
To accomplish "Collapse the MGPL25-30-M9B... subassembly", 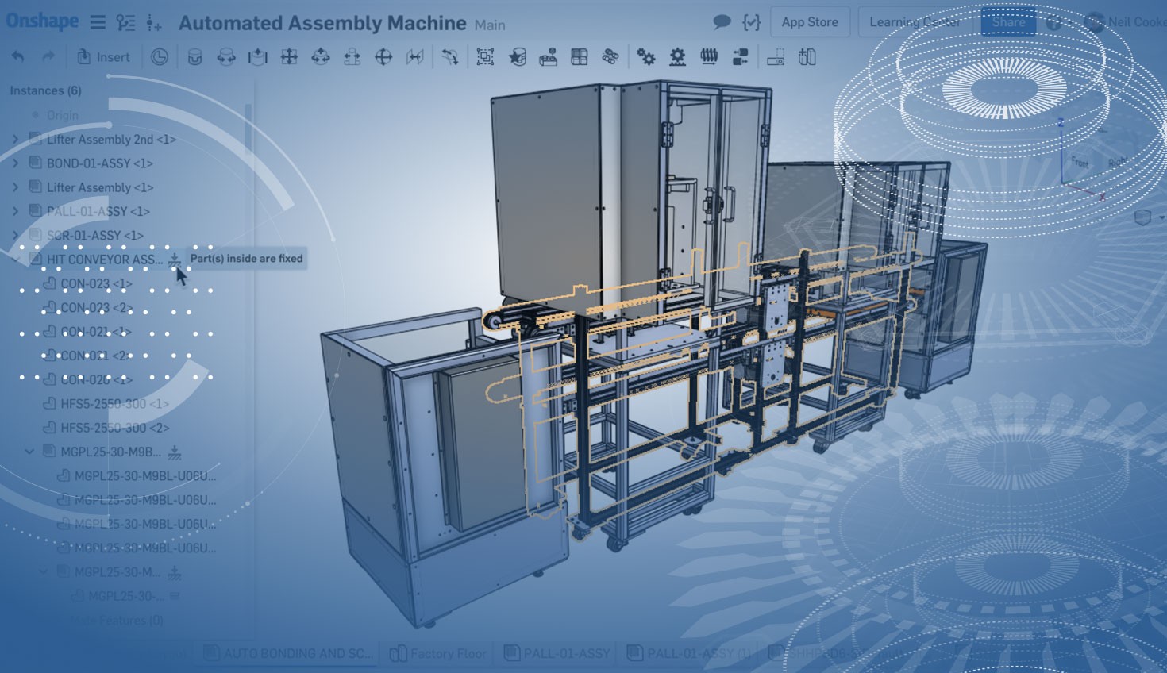I will coord(29,452).
